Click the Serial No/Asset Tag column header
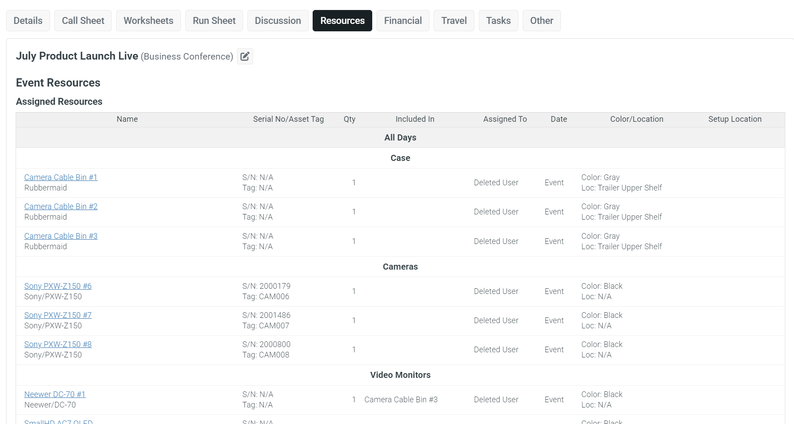Image resolution: width=794 pixels, height=424 pixels. [x=288, y=119]
